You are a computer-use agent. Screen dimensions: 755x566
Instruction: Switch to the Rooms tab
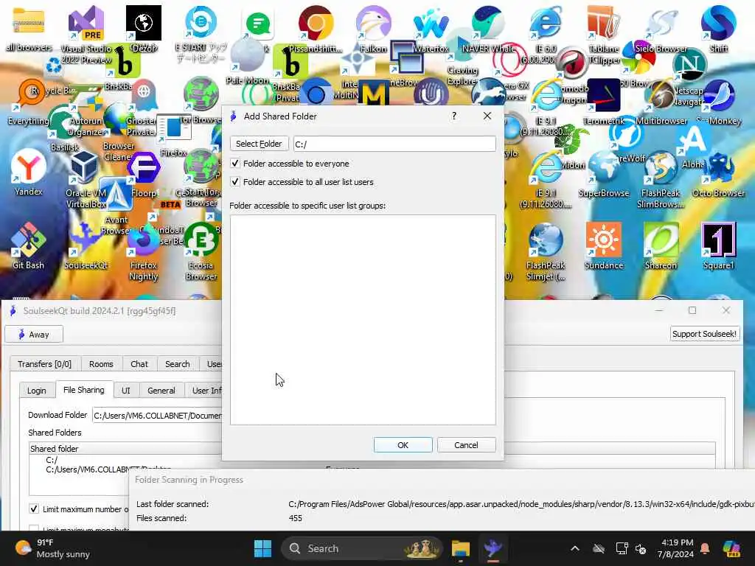101,364
